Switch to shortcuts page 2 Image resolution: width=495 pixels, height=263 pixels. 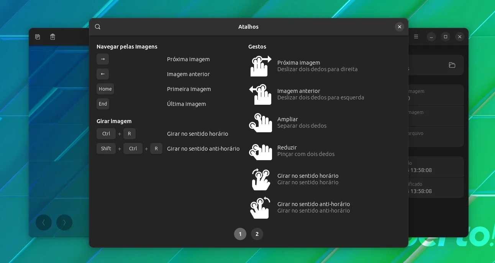[257, 234]
